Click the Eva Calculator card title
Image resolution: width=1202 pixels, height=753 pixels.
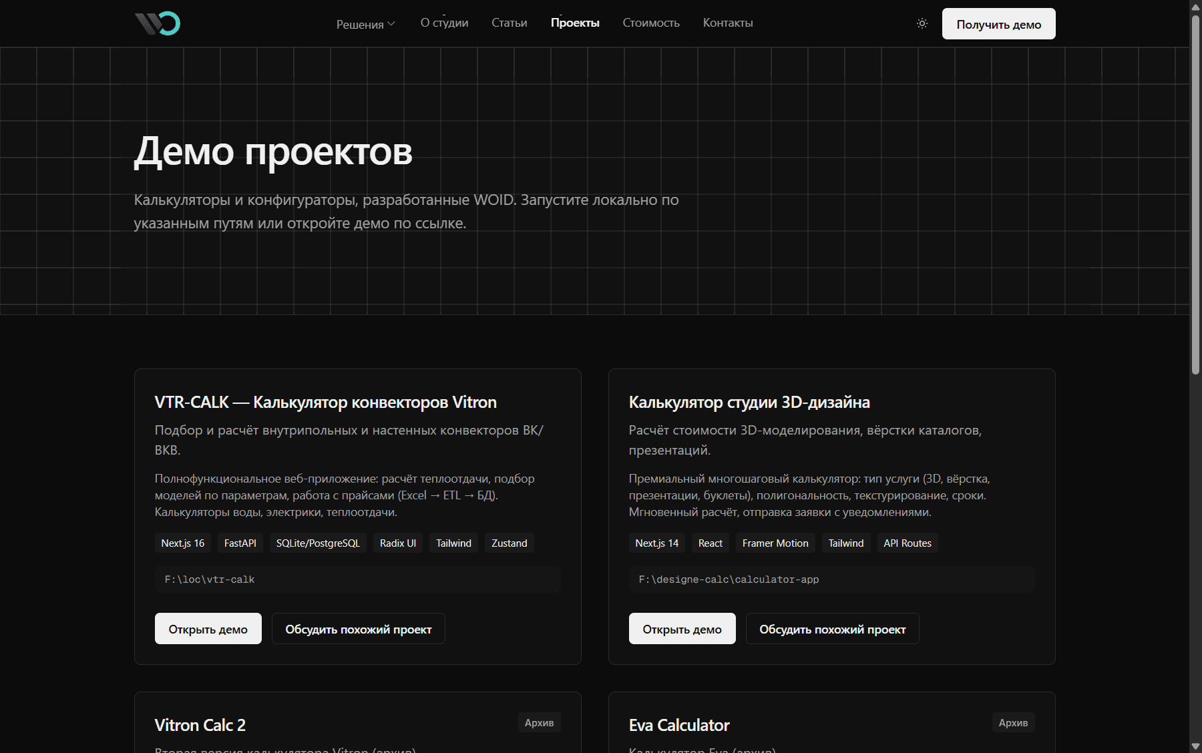pos(679,725)
